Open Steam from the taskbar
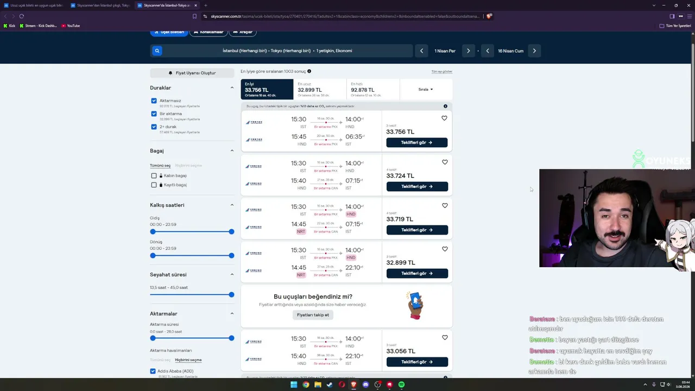The width and height of the screenshot is (695, 391). [x=330, y=384]
